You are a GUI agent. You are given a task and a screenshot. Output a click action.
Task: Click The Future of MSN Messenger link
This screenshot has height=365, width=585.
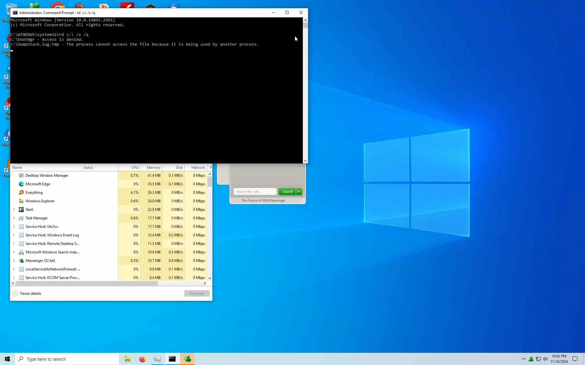click(263, 200)
